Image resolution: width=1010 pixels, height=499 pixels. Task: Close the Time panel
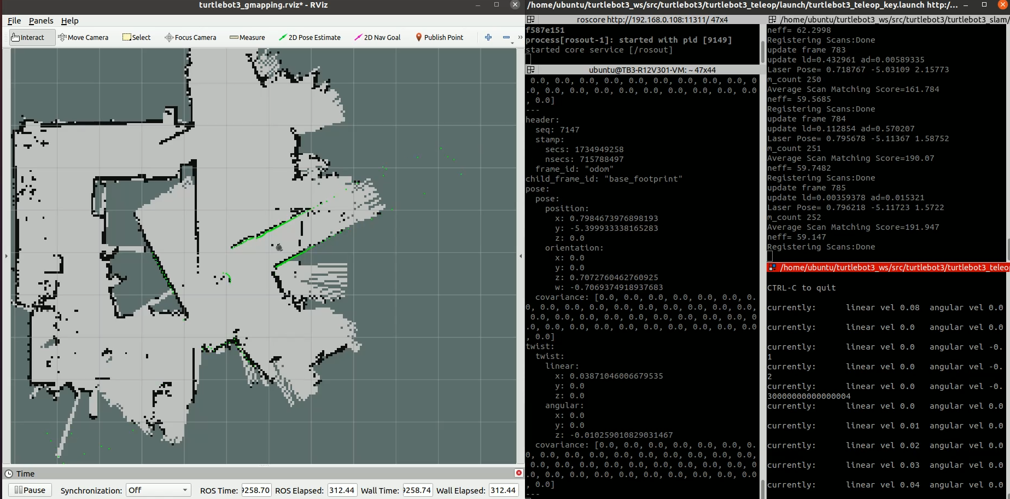coord(518,473)
